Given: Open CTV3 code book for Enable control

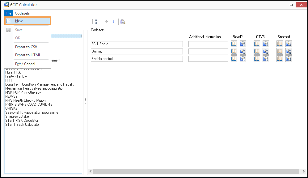Looking at the screenshot, I should pos(257,59).
